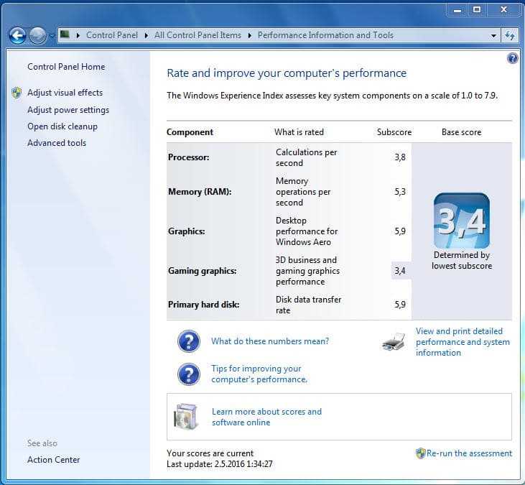
Task: Click Disk data transfer rate description
Action: (x=308, y=305)
